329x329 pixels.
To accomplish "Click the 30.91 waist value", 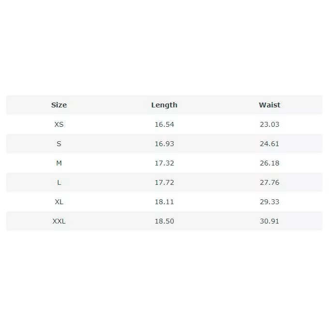I will [x=269, y=221].
